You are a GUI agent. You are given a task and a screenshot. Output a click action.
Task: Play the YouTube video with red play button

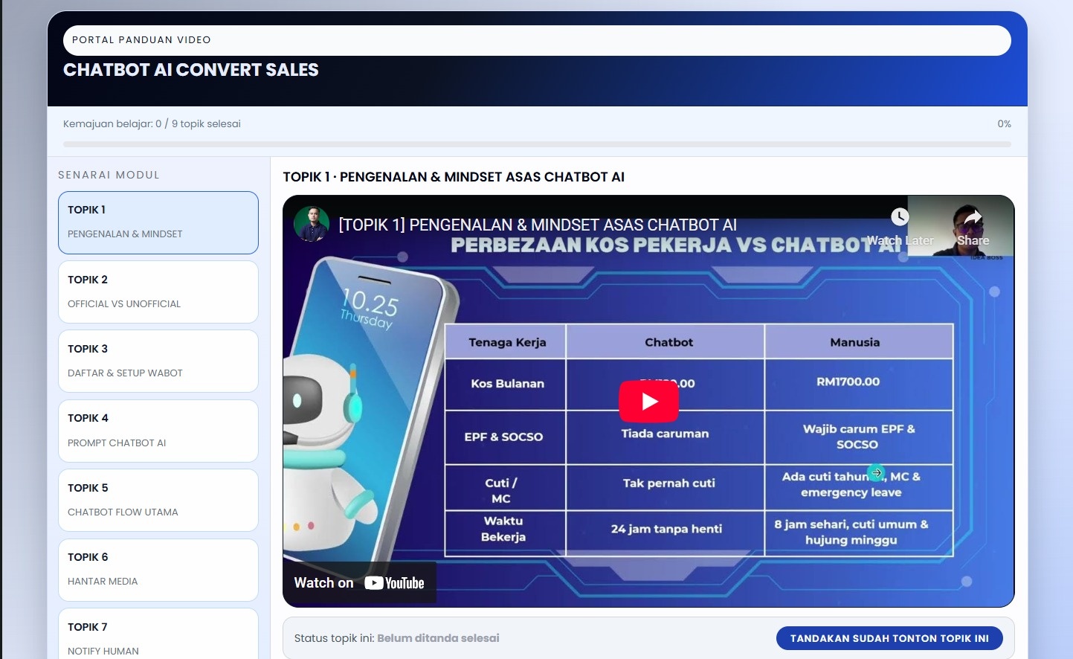coord(648,402)
